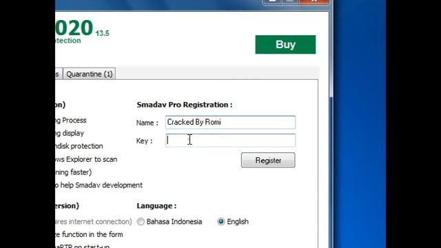This screenshot has width=441, height=248.
Task: Close the Smadav window
Action: point(314,1)
